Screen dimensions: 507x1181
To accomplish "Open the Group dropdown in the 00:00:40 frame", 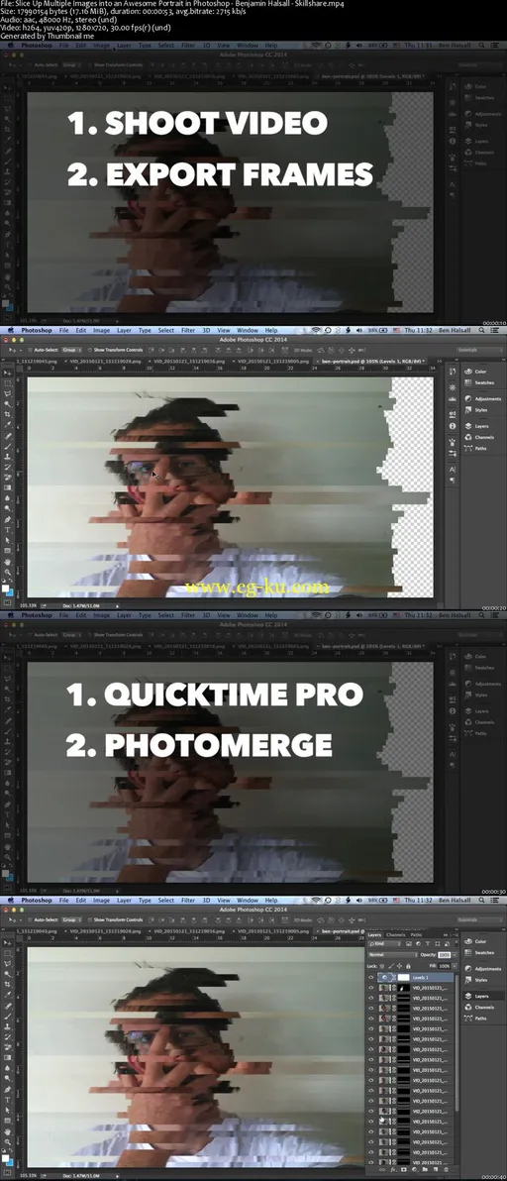I will click(71, 919).
